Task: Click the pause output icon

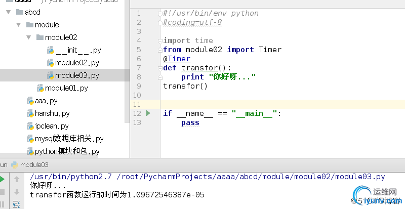Action: click(x=2, y=204)
